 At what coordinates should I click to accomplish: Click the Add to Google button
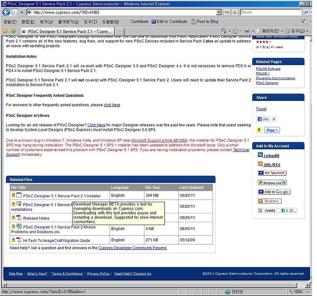pos(274,192)
